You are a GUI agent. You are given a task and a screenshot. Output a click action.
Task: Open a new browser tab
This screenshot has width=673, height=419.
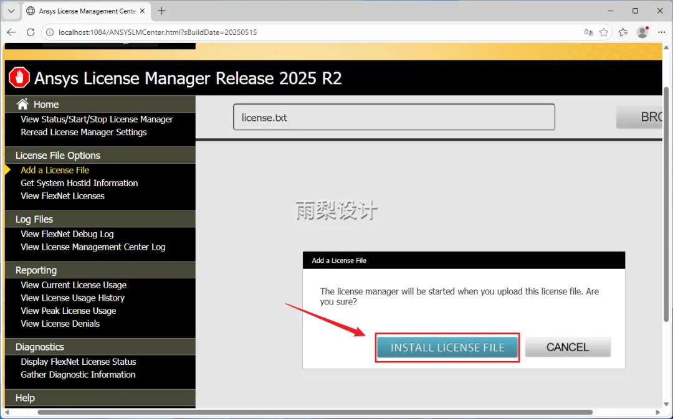pyautogui.click(x=162, y=11)
